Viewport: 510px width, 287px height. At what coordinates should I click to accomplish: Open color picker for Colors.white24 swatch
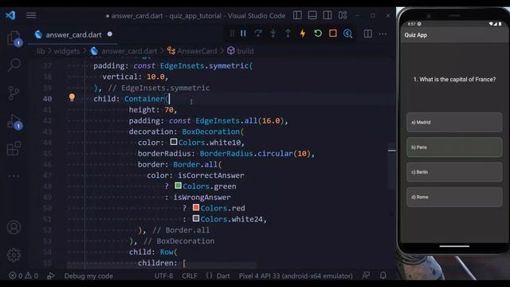pyautogui.click(x=196, y=218)
